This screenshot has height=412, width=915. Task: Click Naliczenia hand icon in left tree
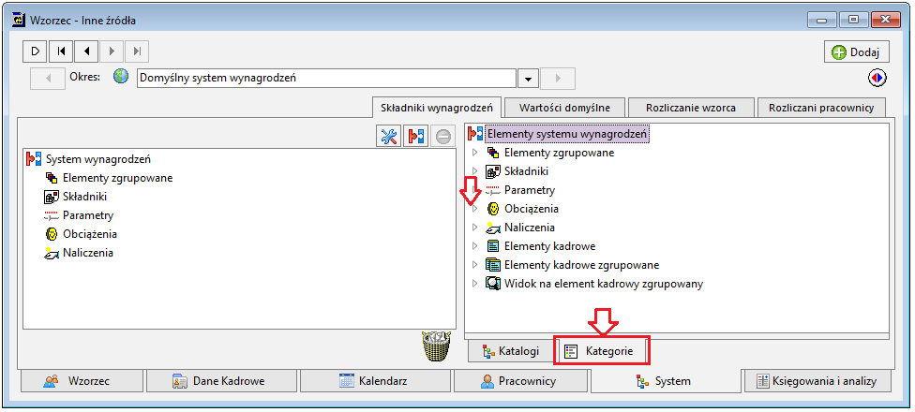pos(52,252)
